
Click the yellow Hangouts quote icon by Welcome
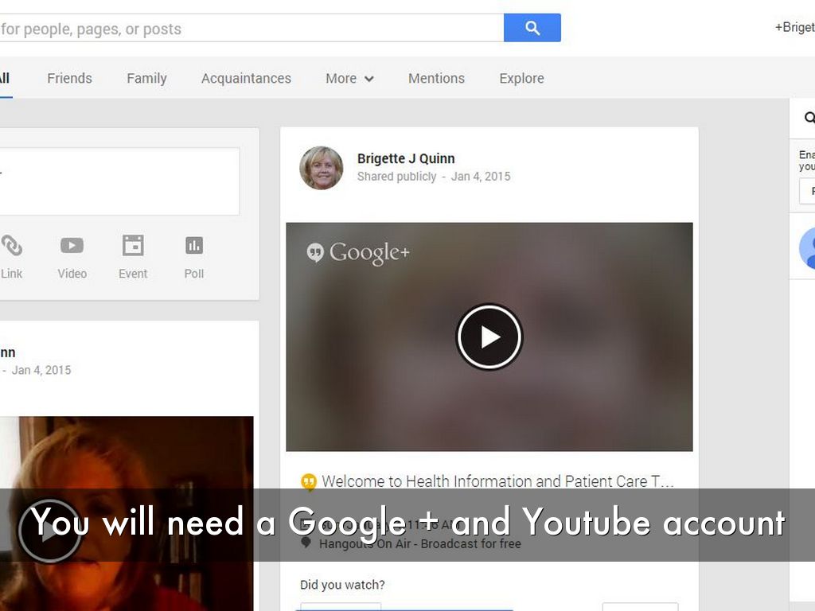(309, 482)
